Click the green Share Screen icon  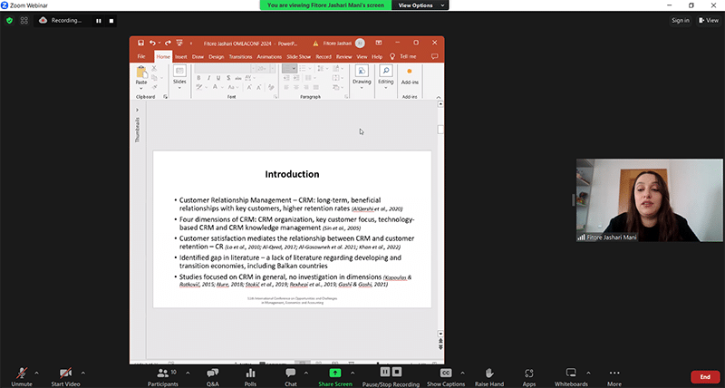coord(335,372)
